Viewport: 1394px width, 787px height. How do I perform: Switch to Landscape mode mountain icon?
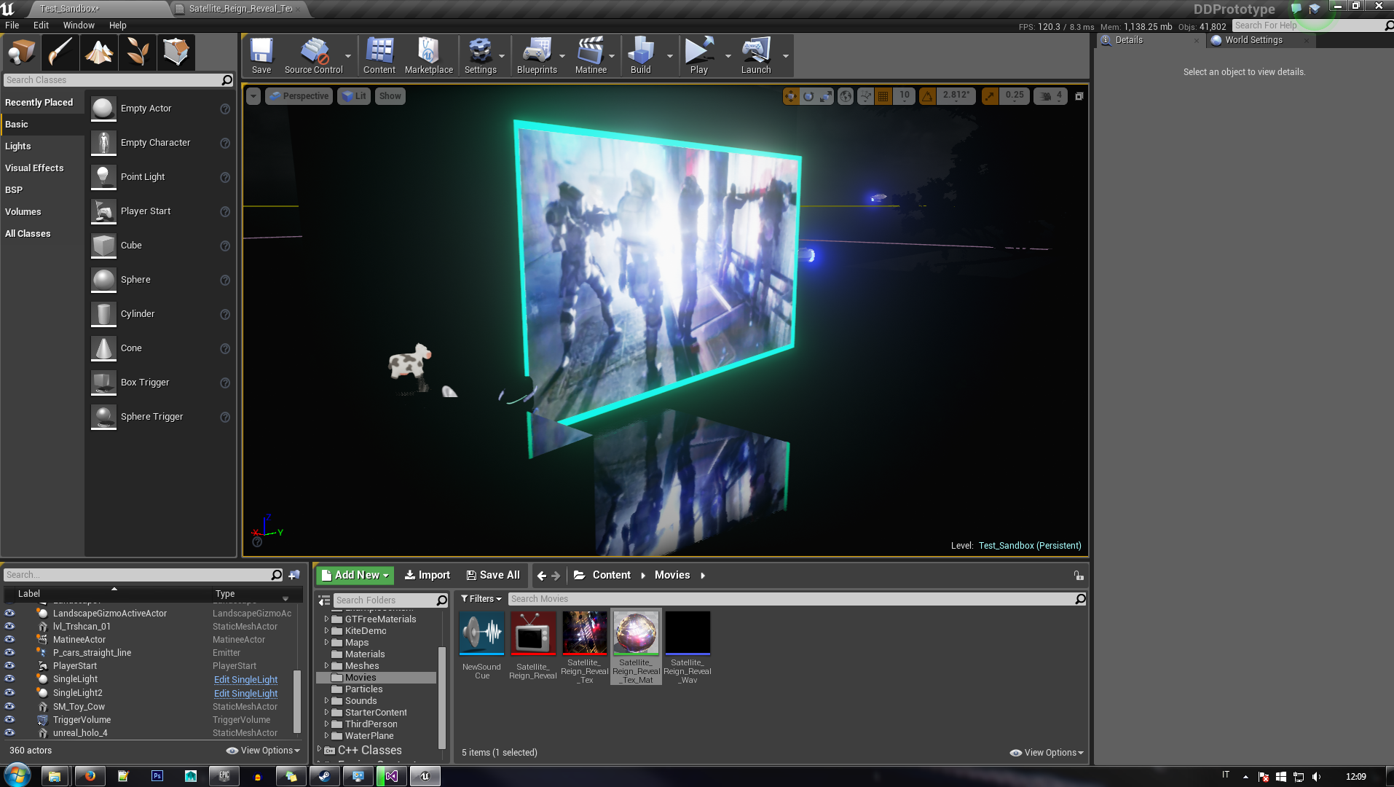pyautogui.click(x=98, y=52)
